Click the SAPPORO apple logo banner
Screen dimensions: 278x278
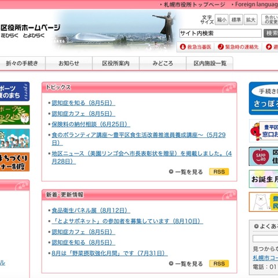[264, 156]
